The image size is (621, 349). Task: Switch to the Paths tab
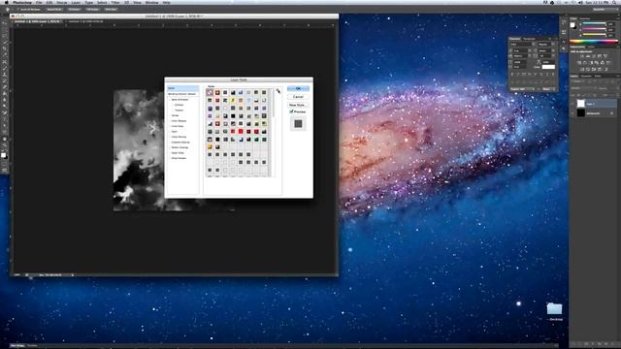coord(598,76)
